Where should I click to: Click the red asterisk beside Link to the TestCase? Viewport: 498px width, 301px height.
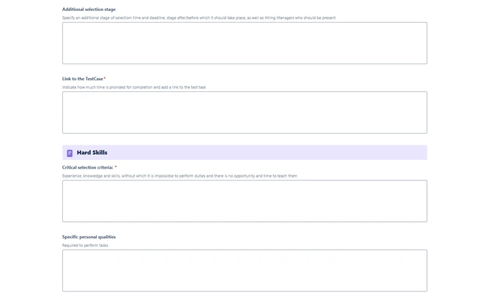(105, 79)
